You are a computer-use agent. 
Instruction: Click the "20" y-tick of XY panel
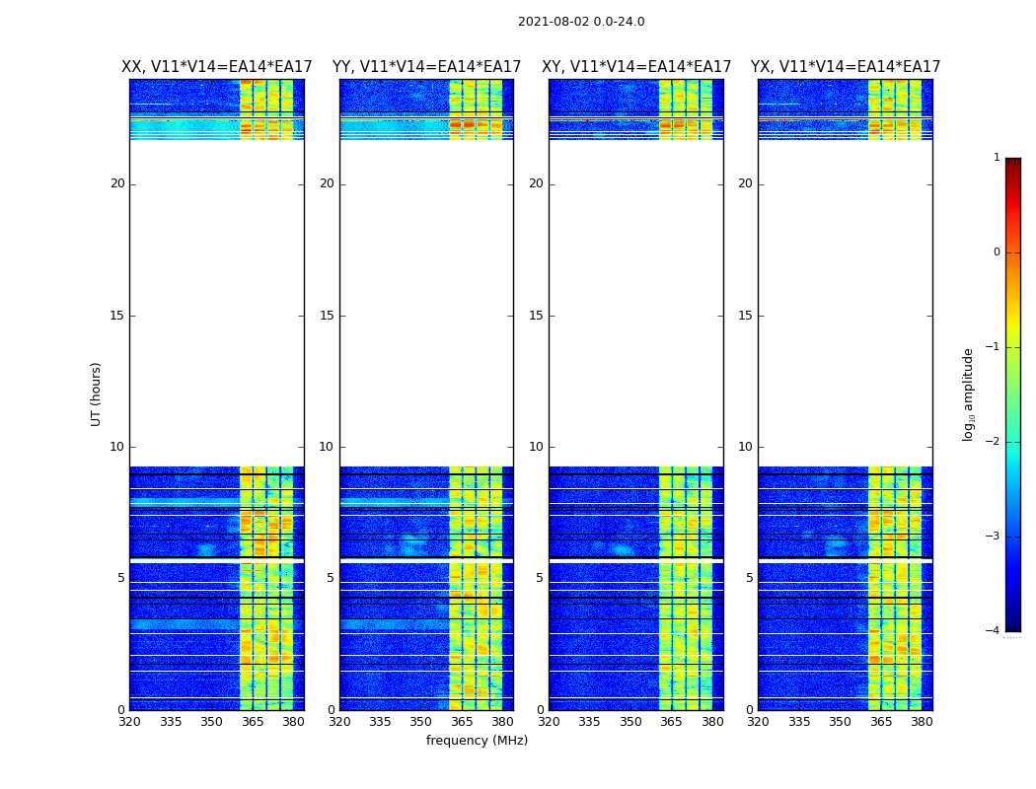pyautogui.click(x=537, y=183)
